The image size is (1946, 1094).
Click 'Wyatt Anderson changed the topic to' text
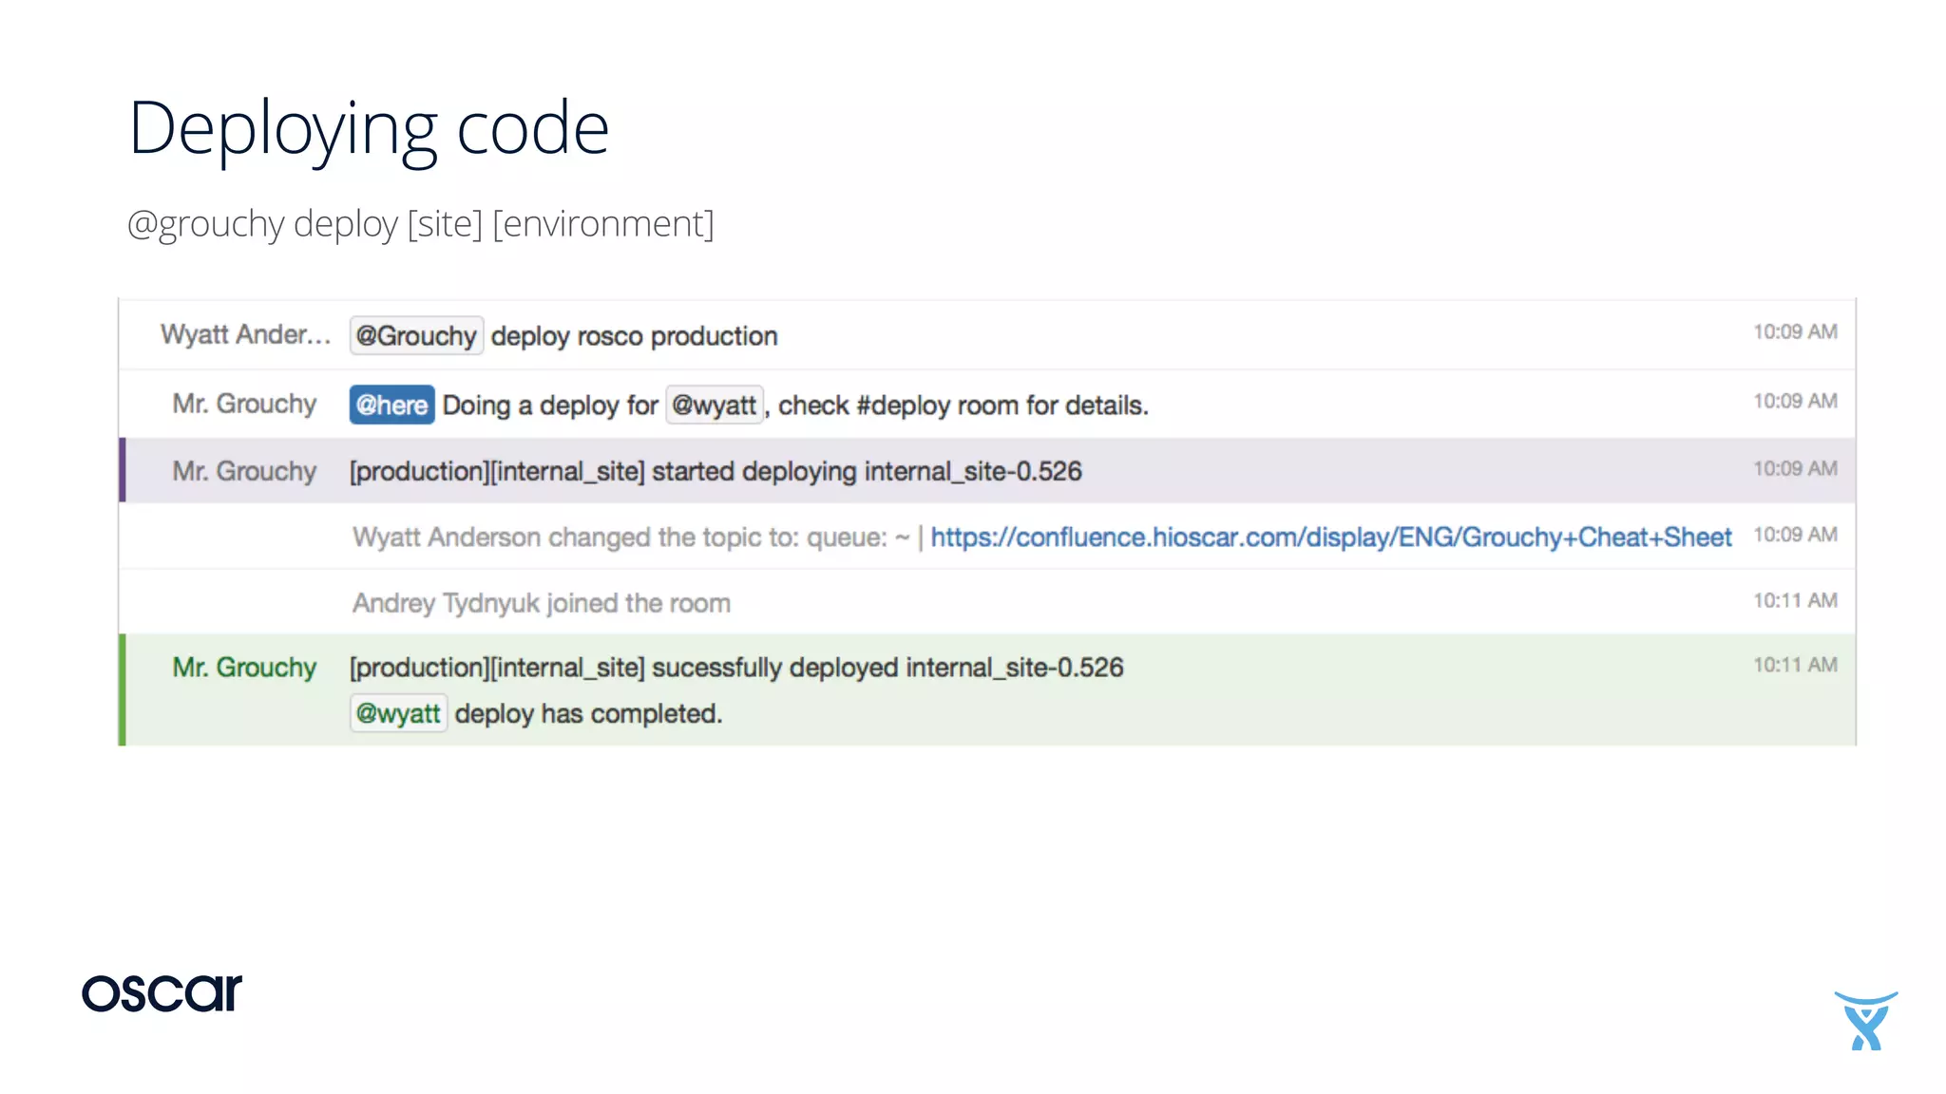pos(576,538)
